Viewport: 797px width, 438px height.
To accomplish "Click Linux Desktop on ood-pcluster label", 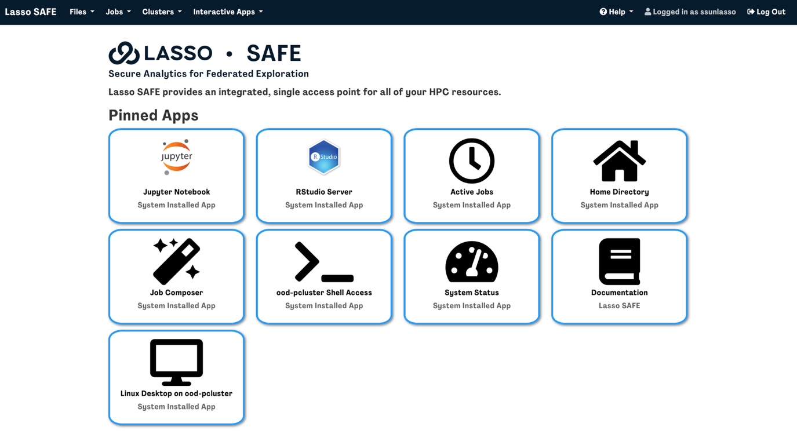I will [x=176, y=393].
